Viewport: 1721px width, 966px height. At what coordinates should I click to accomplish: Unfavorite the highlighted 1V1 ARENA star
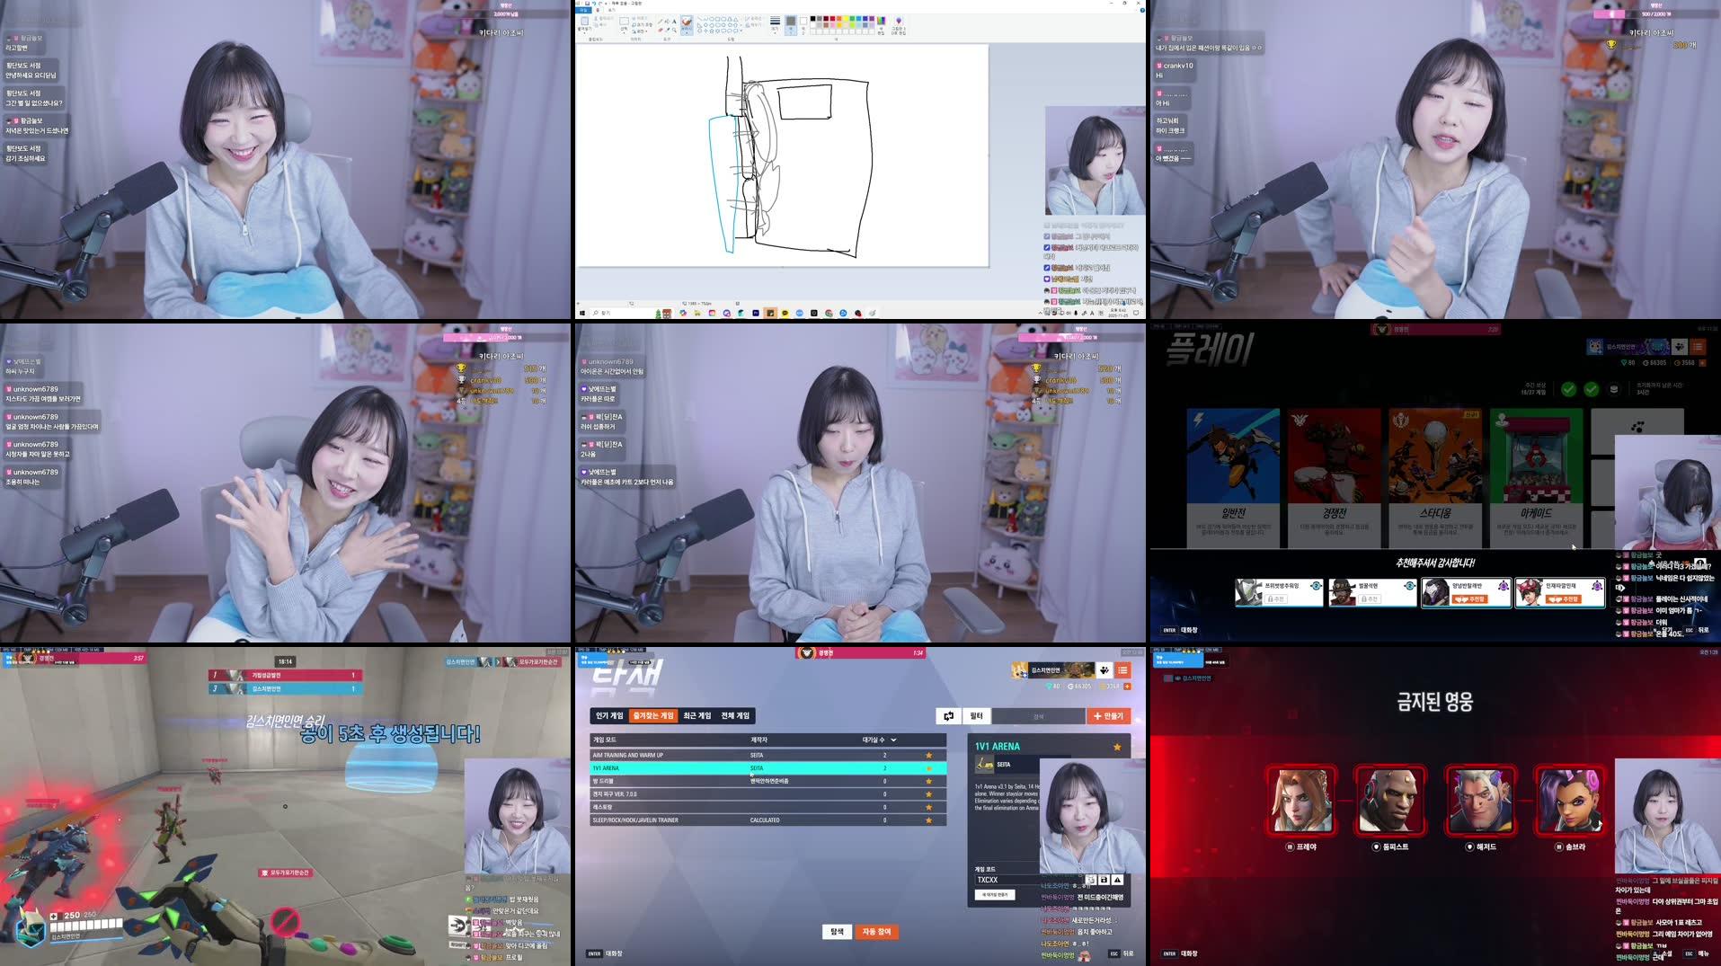pos(928,768)
